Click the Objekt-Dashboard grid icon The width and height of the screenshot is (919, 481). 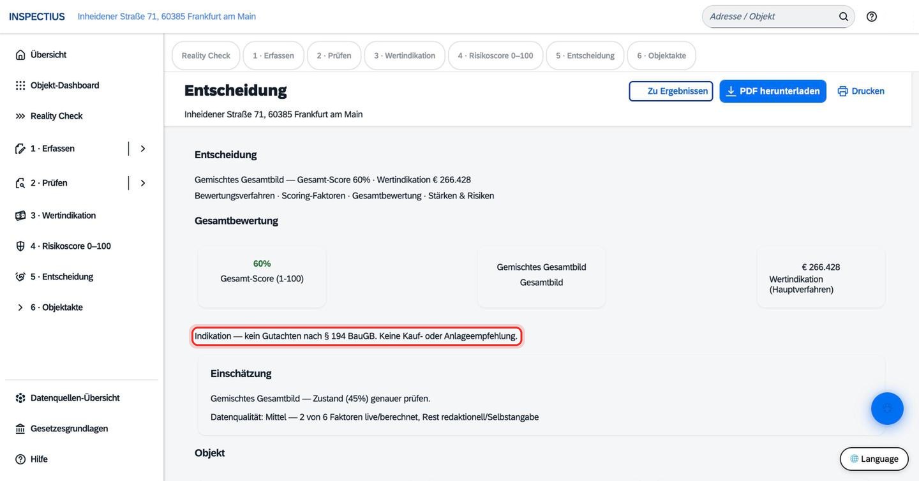(x=20, y=85)
